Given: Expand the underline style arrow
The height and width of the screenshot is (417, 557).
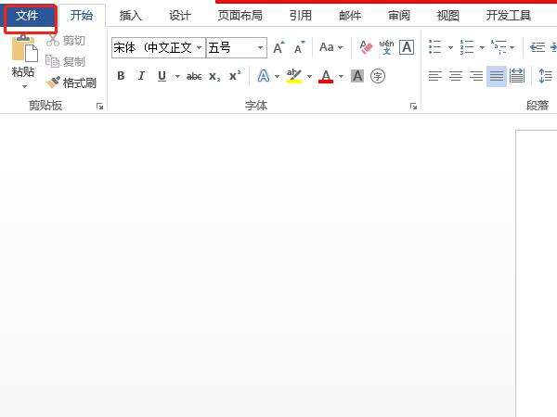Looking at the screenshot, I should point(177,76).
